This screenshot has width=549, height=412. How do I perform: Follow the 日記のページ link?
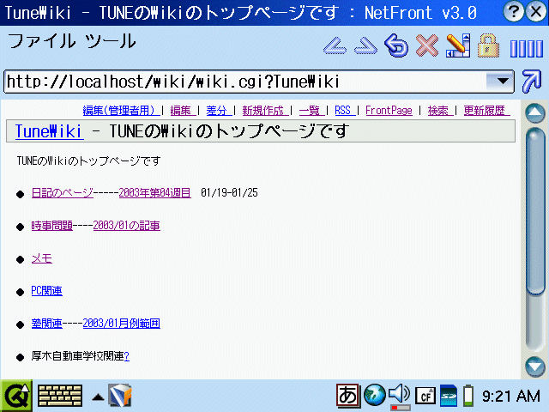63,193
